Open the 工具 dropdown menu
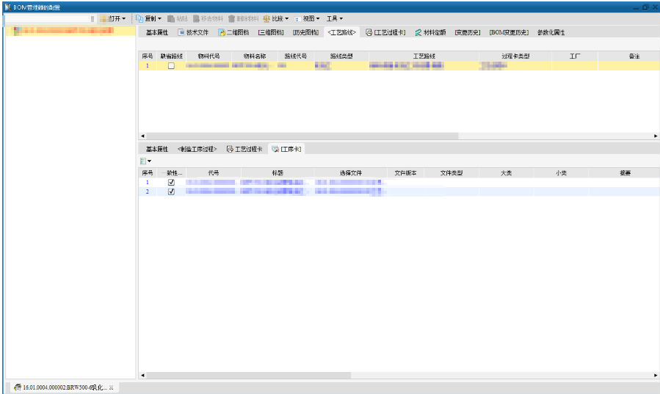The image size is (660, 394). pos(335,18)
